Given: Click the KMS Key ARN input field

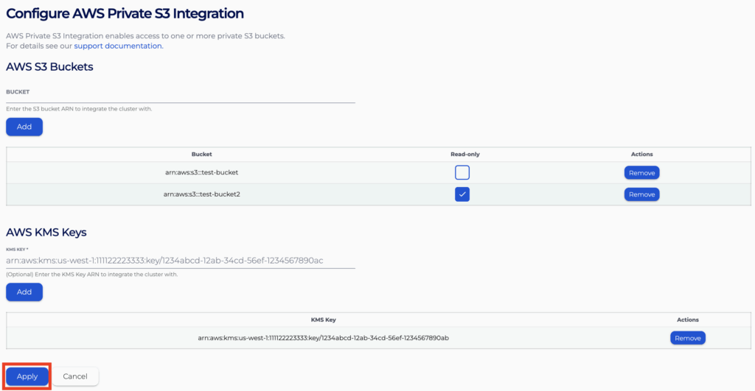Looking at the screenshot, I should (181, 261).
